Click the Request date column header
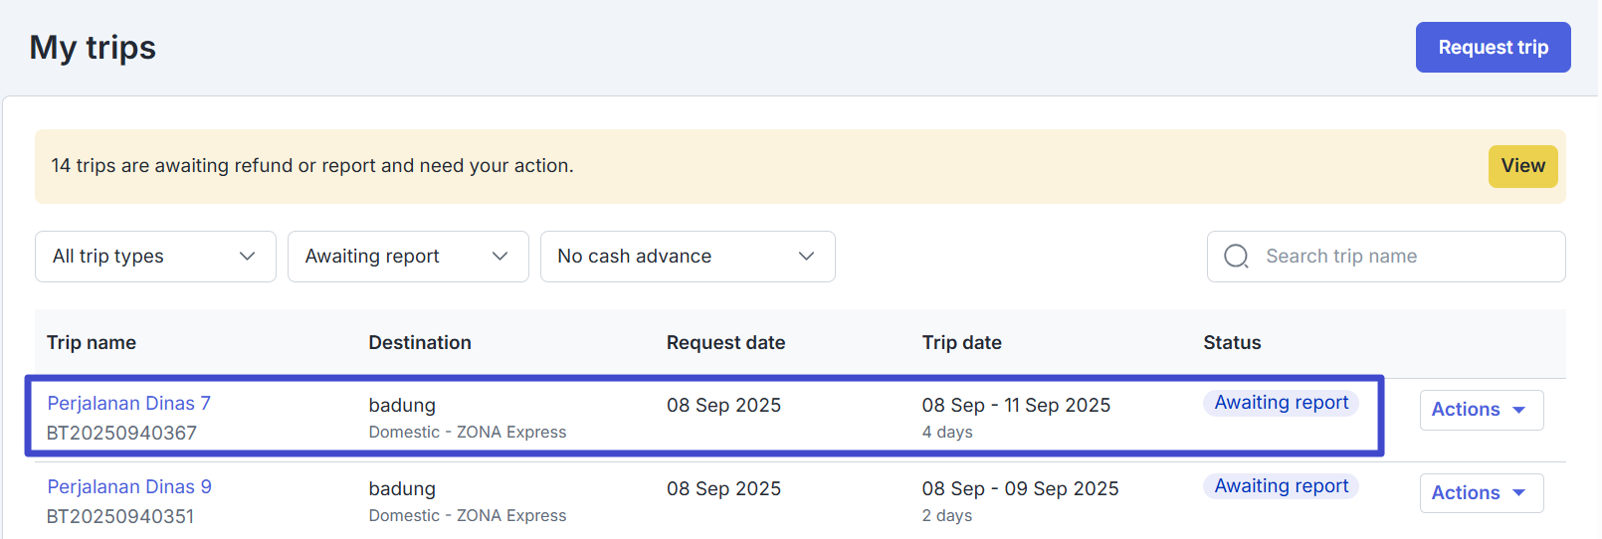 [725, 343]
